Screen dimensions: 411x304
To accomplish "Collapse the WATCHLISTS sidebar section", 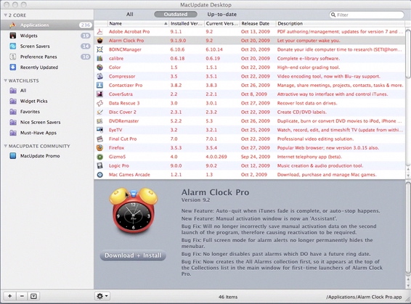I will [5, 81].
